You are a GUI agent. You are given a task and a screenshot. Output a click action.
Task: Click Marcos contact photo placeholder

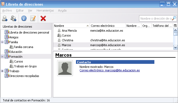click(x=65, y=68)
